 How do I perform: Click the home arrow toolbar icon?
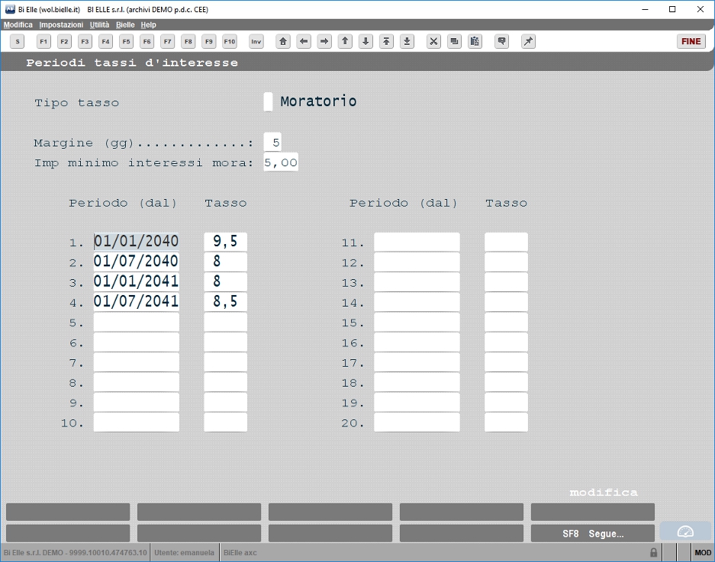283,41
